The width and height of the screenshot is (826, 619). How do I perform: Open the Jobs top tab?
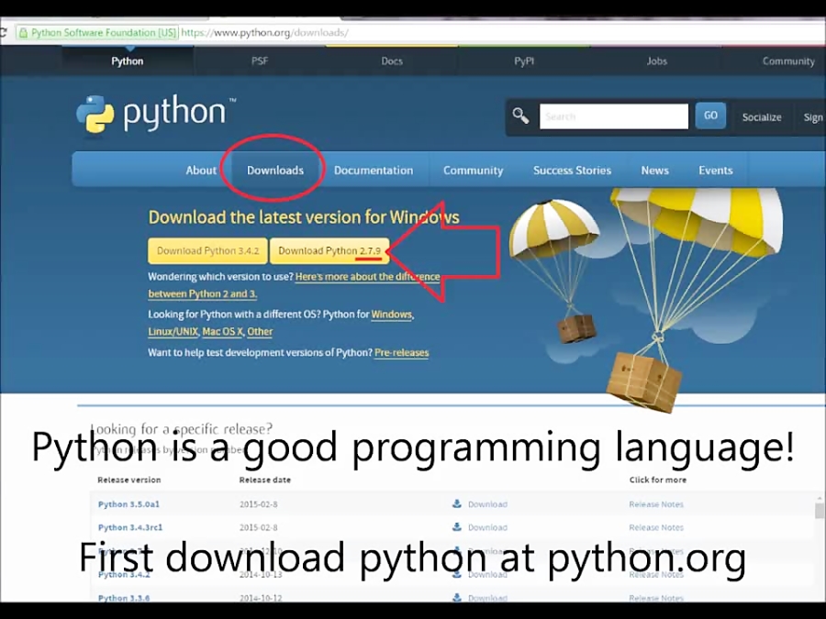point(656,61)
